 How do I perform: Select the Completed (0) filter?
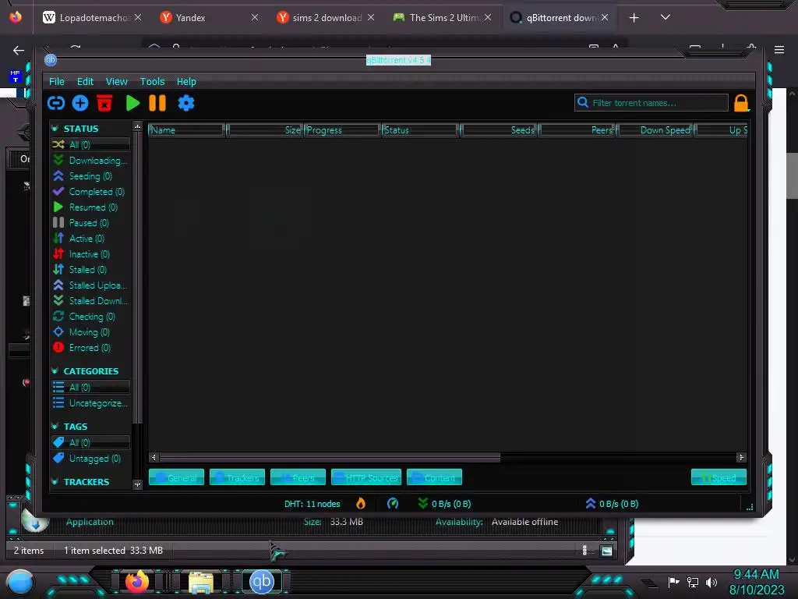coord(90,192)
